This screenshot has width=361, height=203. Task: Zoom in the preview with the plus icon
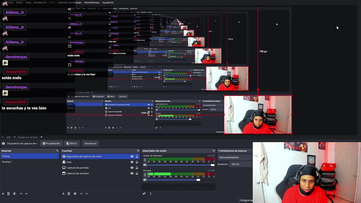pyautogui.click(x=15, y=137)
